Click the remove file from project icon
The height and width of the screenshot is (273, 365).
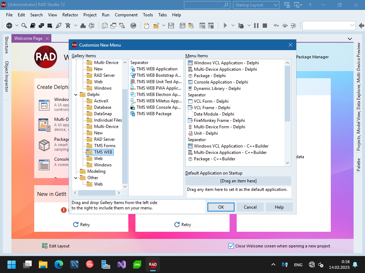[x=211, y=26]
